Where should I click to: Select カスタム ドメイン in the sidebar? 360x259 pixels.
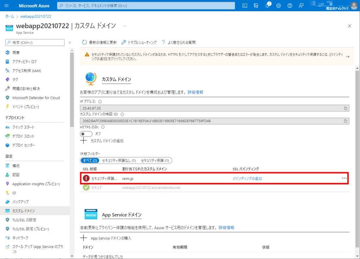[35, 211]
